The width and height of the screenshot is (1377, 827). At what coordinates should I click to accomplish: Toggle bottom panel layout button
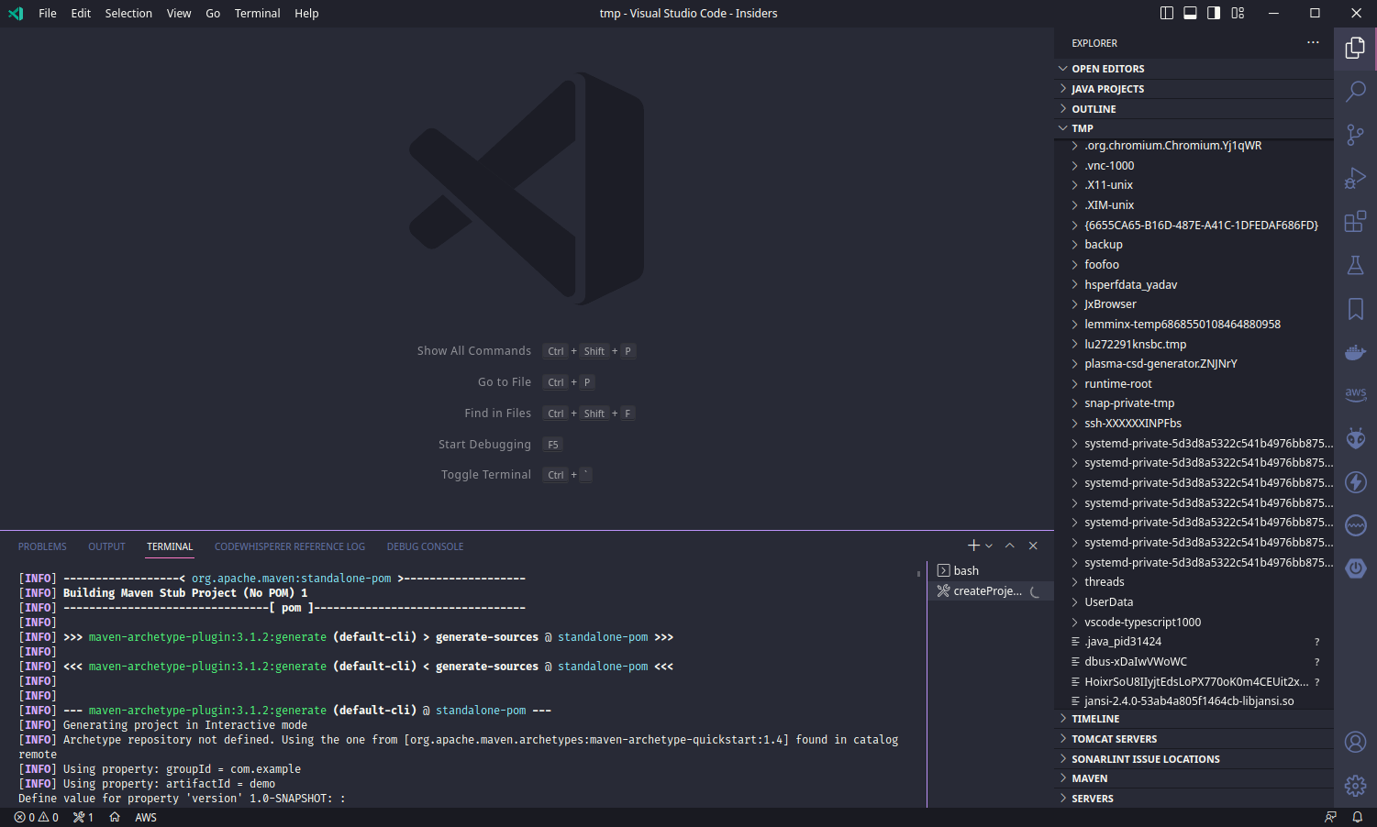(x=1190, y=13)
